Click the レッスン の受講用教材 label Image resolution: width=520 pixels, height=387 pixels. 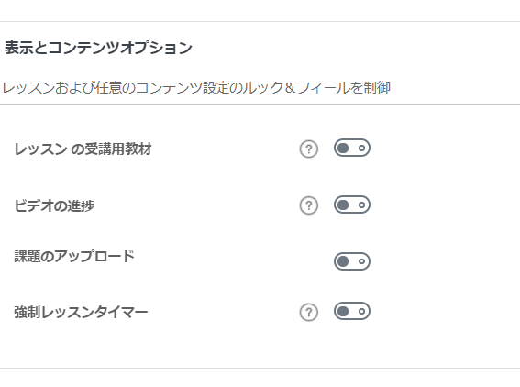pos(83,149)
